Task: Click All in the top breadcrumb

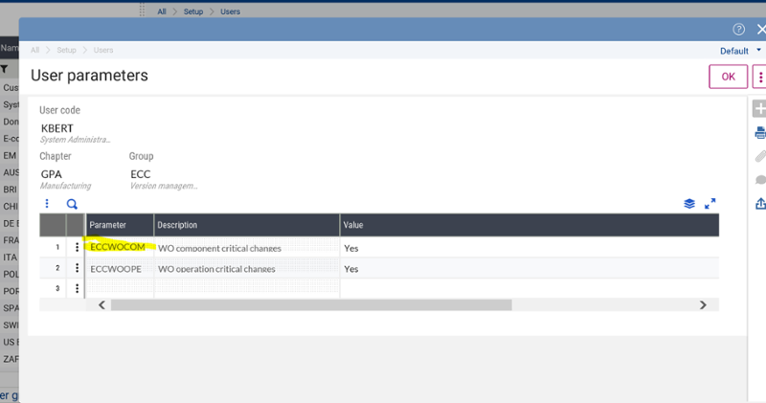Action: coord(162,11)
